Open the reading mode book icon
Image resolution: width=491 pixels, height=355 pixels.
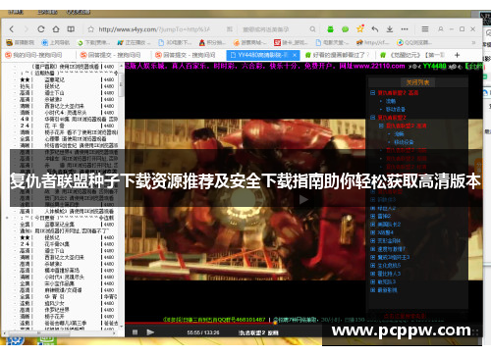[x=71, y=29]
